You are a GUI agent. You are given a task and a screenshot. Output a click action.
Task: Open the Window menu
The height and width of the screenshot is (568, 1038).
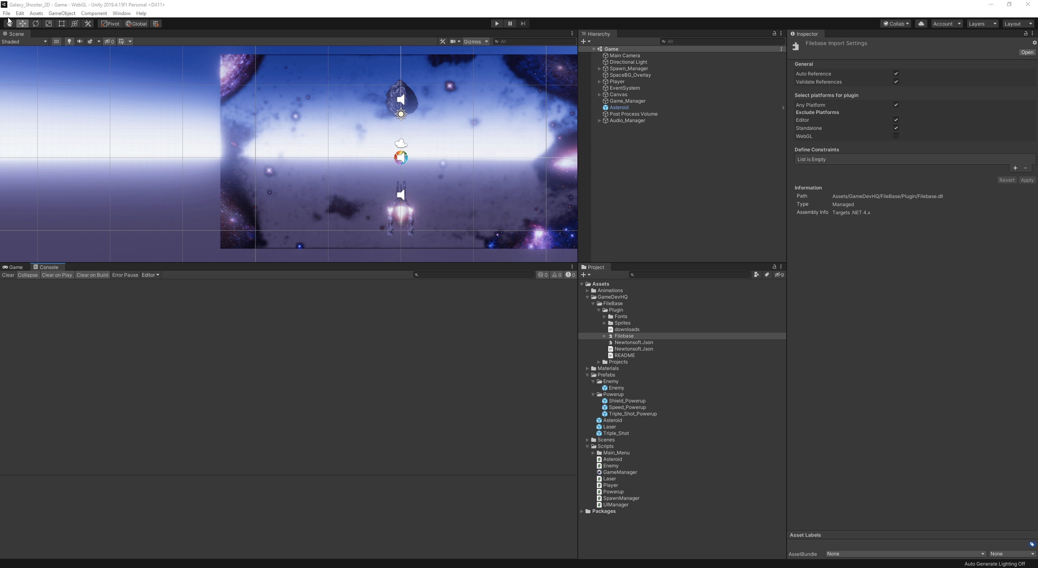(121, 13)
